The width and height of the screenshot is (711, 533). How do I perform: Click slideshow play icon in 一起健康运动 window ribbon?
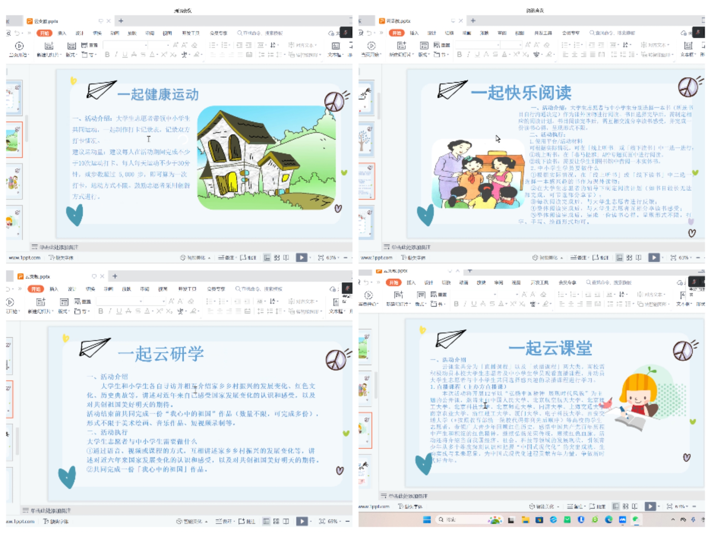[x=19, y=46]
